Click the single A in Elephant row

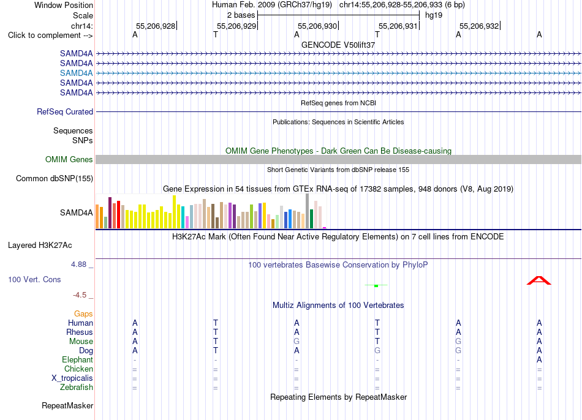(539, 360)
